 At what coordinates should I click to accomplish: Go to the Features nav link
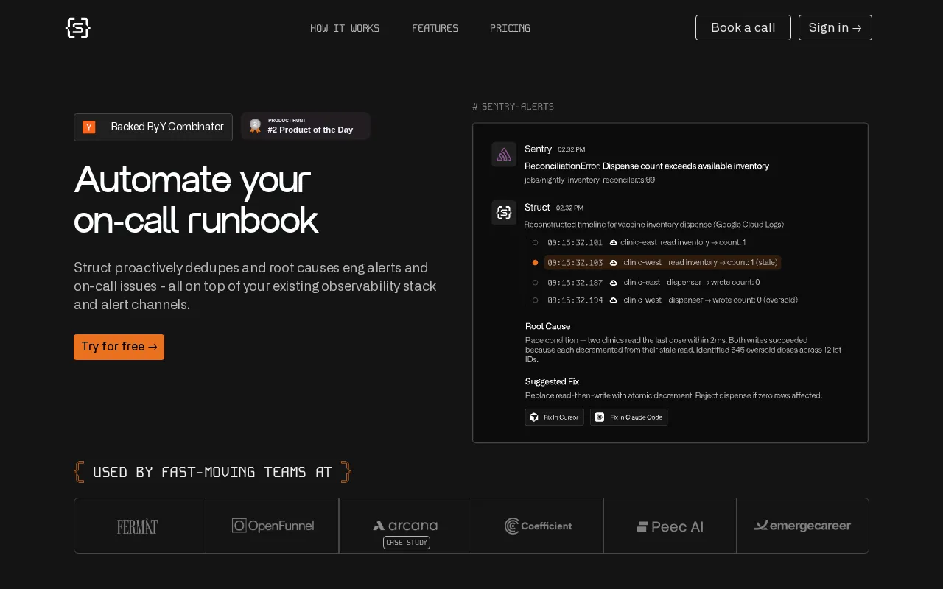pyautogui.click(x=435, y=28)
